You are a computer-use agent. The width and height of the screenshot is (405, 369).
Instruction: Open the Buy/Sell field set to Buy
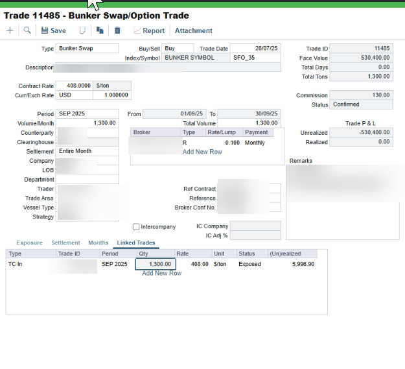click(x=178, y=49)
